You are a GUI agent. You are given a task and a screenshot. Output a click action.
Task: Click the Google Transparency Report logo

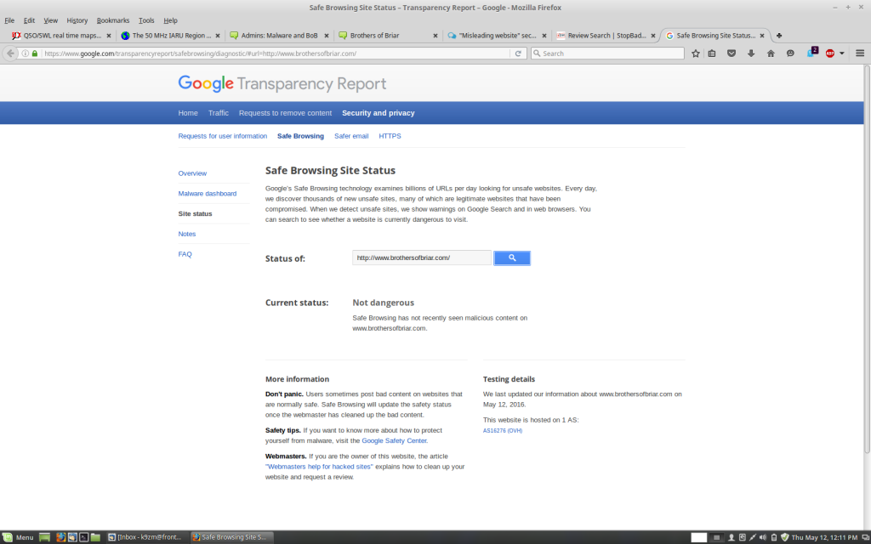[282, 84]
